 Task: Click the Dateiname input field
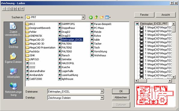point(74,92)
